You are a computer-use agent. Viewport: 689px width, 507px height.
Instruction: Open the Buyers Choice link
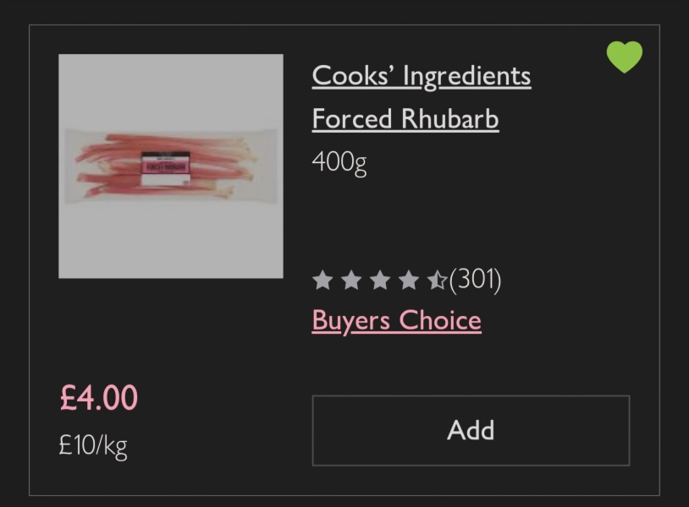point(396,321)
